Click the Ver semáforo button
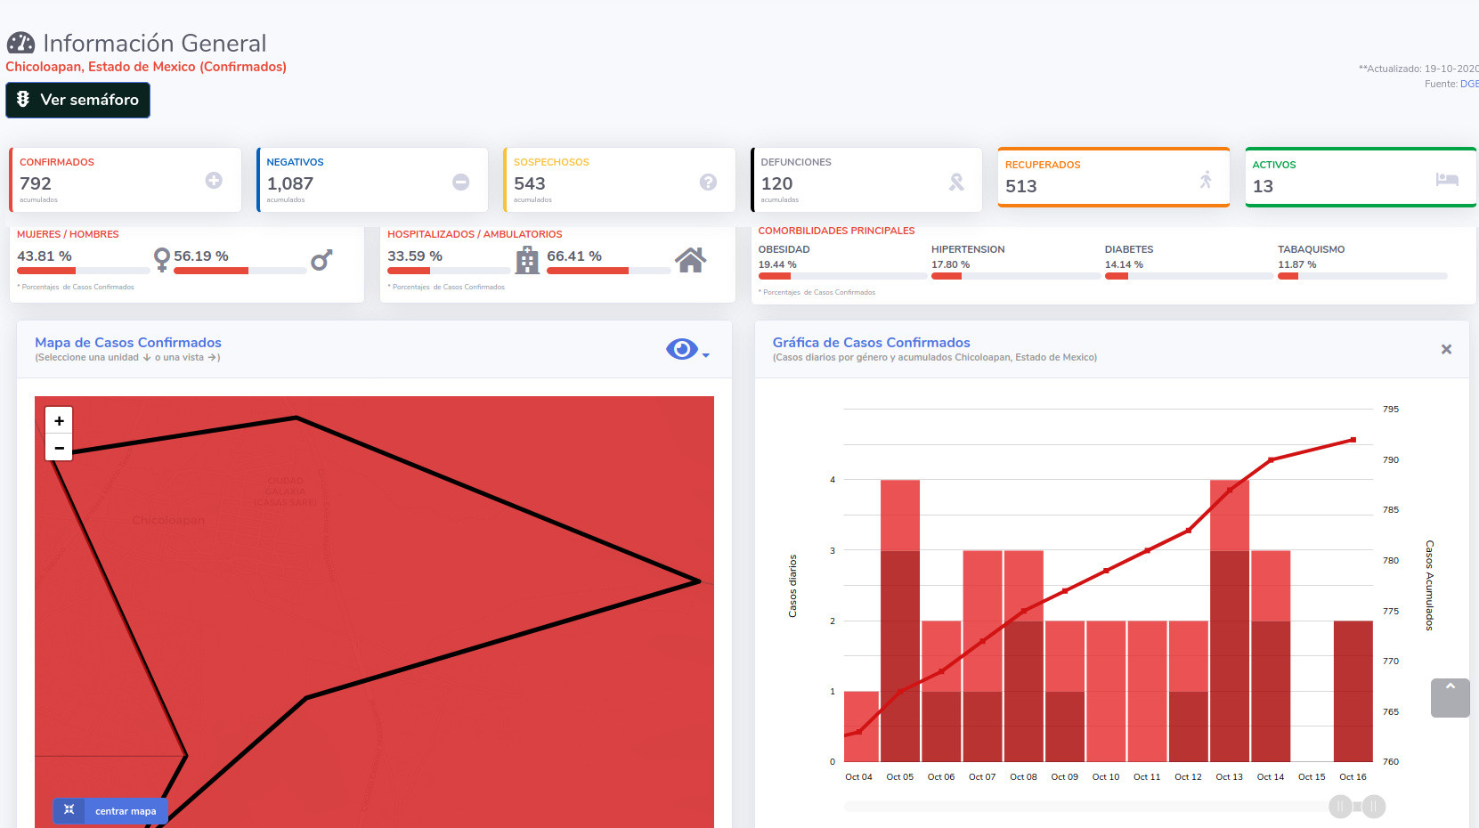This screenshot has width=1479, height=828. click(77, 100)
